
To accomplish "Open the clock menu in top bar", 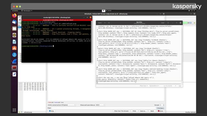I will point(109,11).
